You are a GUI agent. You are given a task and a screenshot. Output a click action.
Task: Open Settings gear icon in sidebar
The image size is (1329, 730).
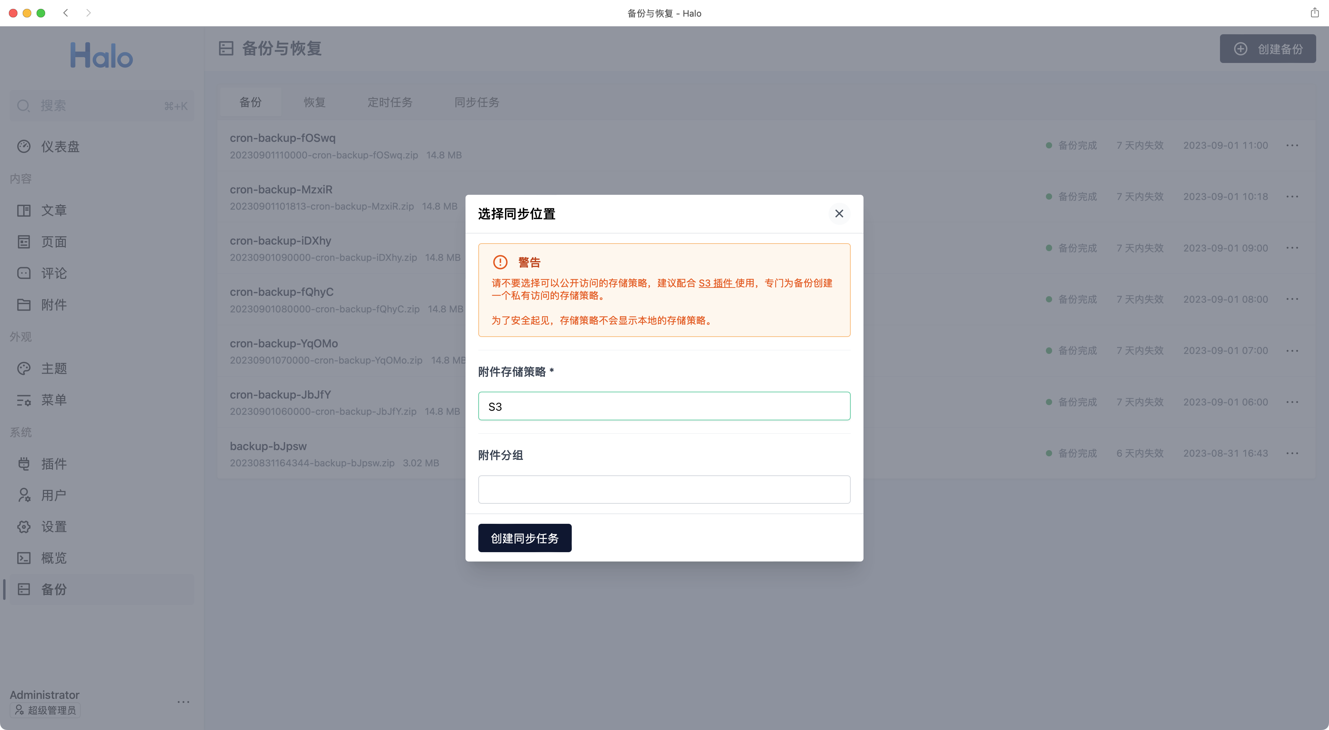click(24, 527)
